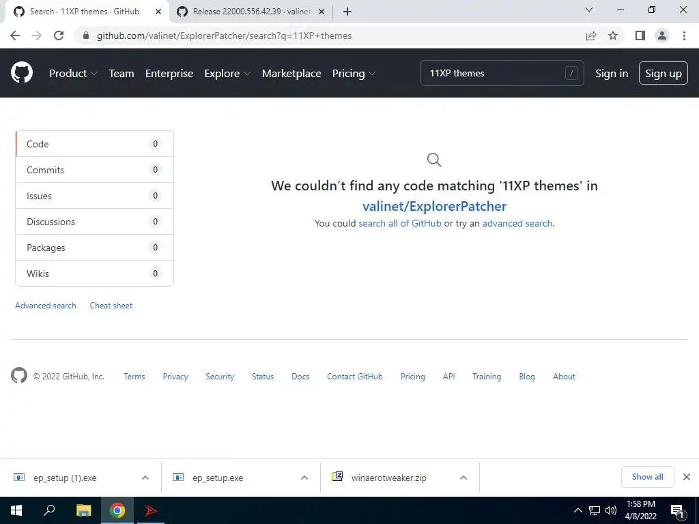This screenshot has height=524, width=699.
Task: Open options chevron for ep_setup (1).exe
Action: tap(145, 478)
